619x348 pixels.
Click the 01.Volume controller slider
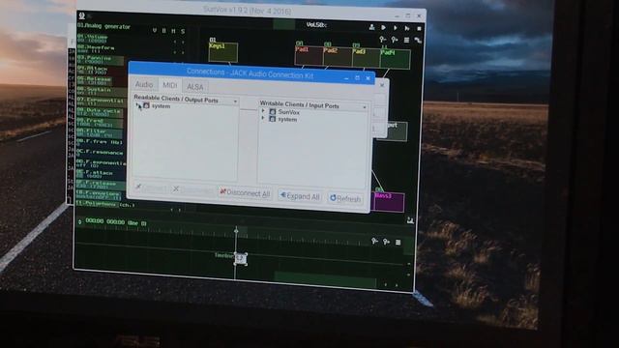click(x=101, y=39)
